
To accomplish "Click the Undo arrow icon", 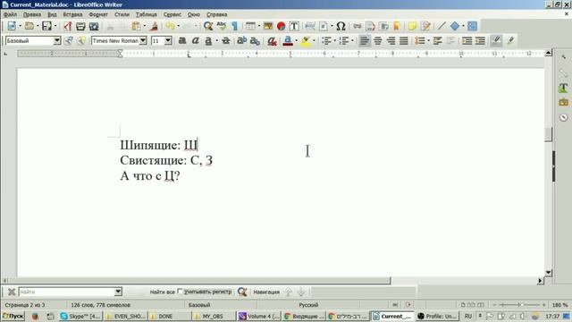I will tap(170, 26).
